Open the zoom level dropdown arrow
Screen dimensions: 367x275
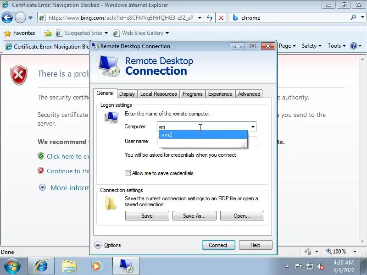355,252
